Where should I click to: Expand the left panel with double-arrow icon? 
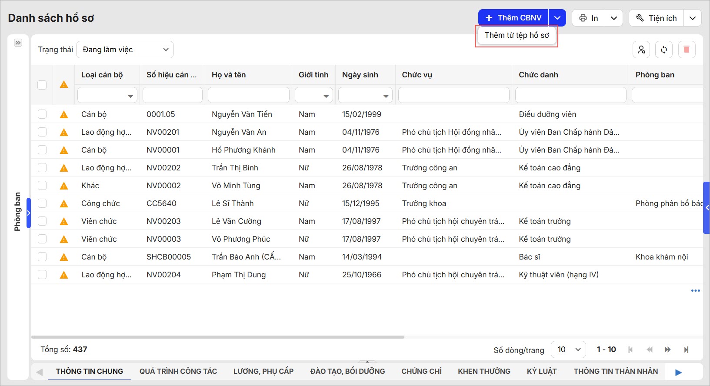(x=18, y=43)
